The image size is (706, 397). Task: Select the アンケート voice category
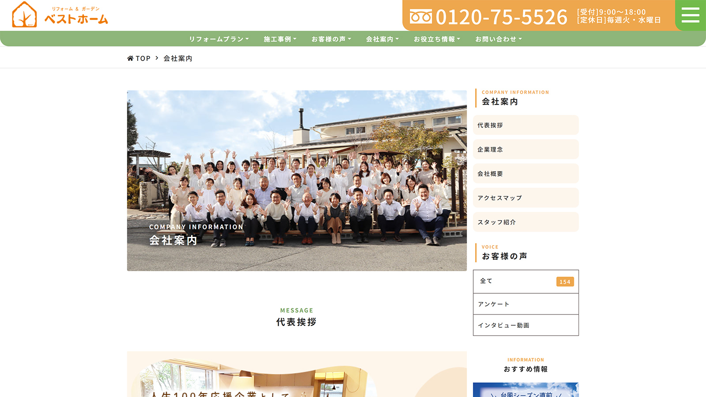pos(525,304)
